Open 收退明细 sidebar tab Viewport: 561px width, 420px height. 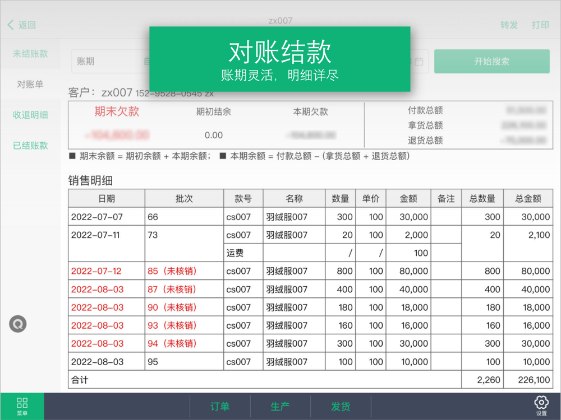[x=30, y=115]
